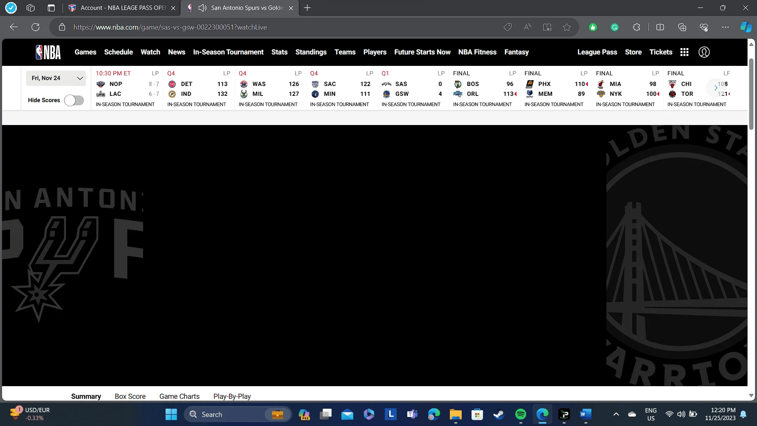757x426 pixels.
Task: Open the USD/EUR taskbar widget
Action: pyautogui.click(x=30, y=414)
